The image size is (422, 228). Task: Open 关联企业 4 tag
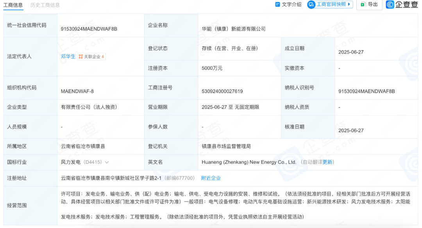91,57
